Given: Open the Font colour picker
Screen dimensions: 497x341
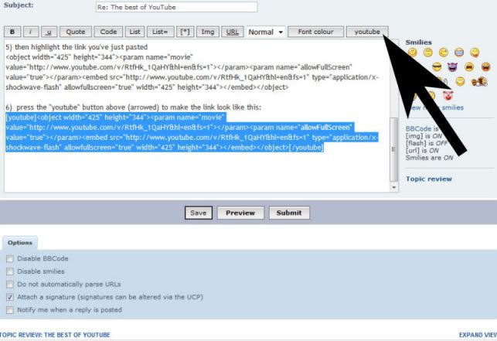Looking at the screenshot, I should 315,32.
